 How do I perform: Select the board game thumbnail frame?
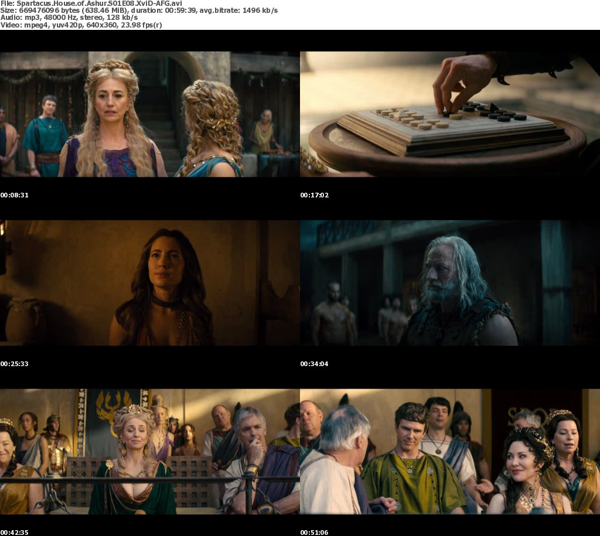click(x=449, y=114)
